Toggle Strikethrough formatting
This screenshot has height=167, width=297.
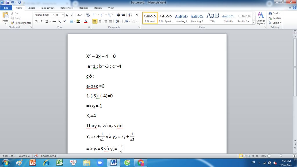coord(54,21)
